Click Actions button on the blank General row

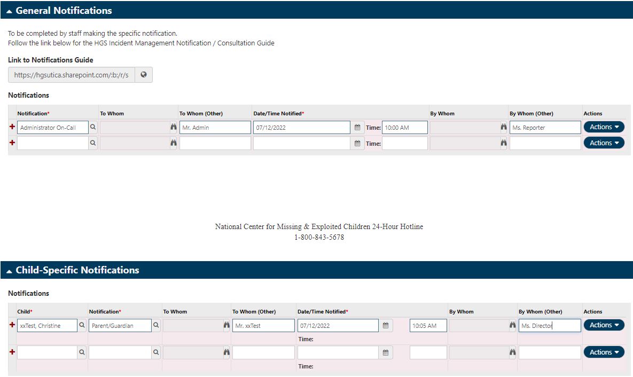pos(604,143)
